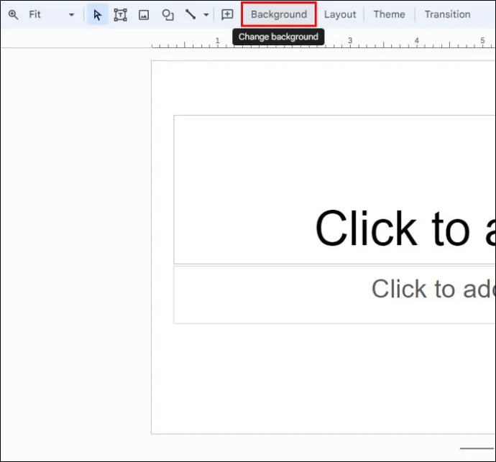Open the Fit zoom level dropdown
The height and width of the screenshot is (462, 496).
(71, 15)
